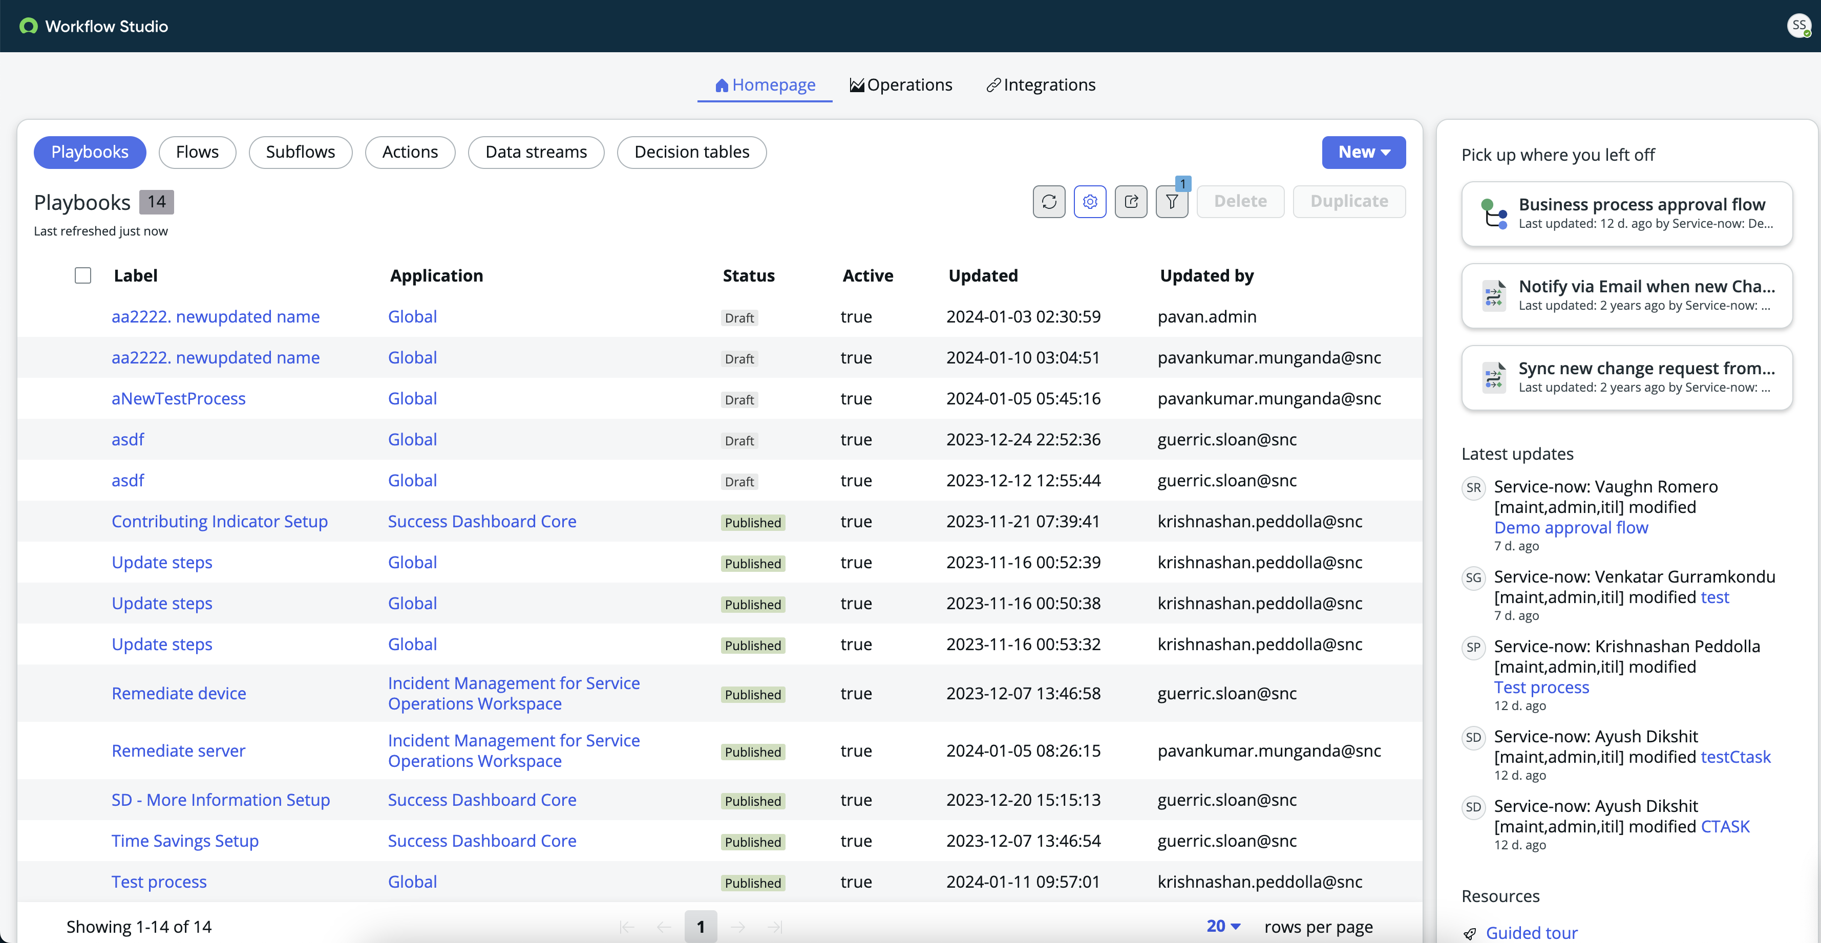Select the Decision tables filter
Viewport: 1821px width, 943px height.
pyautogui.click(x=691, y=152)
